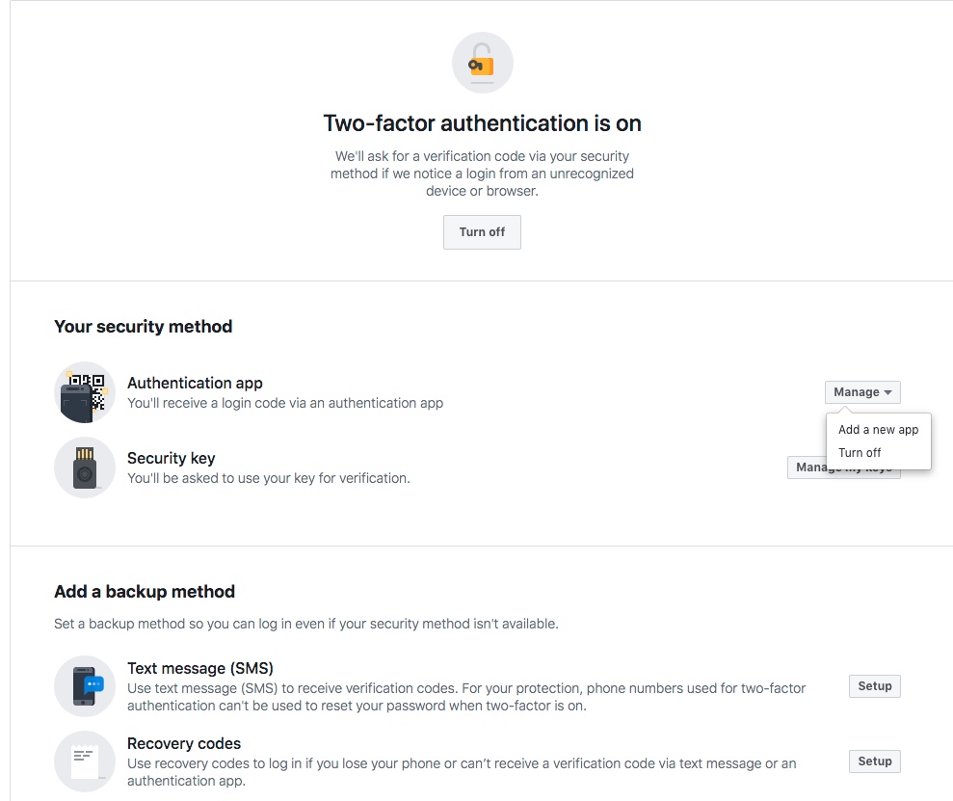Click the 'Two-factor authentication is on' heading
The height and width of the screenshot is (801, 953).
pos(482,123)
